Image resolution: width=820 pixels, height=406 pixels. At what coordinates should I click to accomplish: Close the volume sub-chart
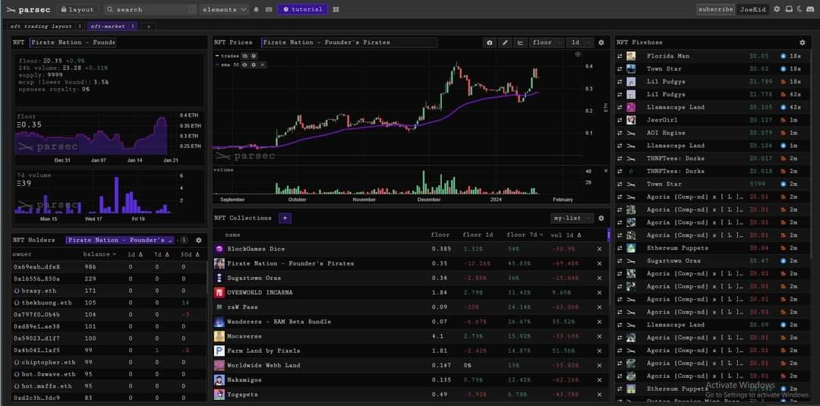(606, 170)
